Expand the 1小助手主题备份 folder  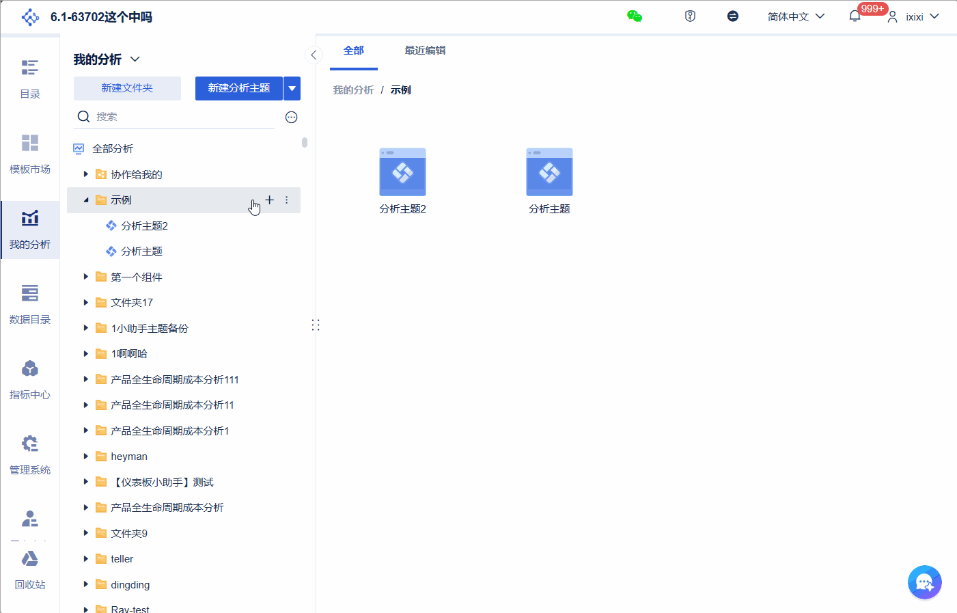[x=86, y=328]
